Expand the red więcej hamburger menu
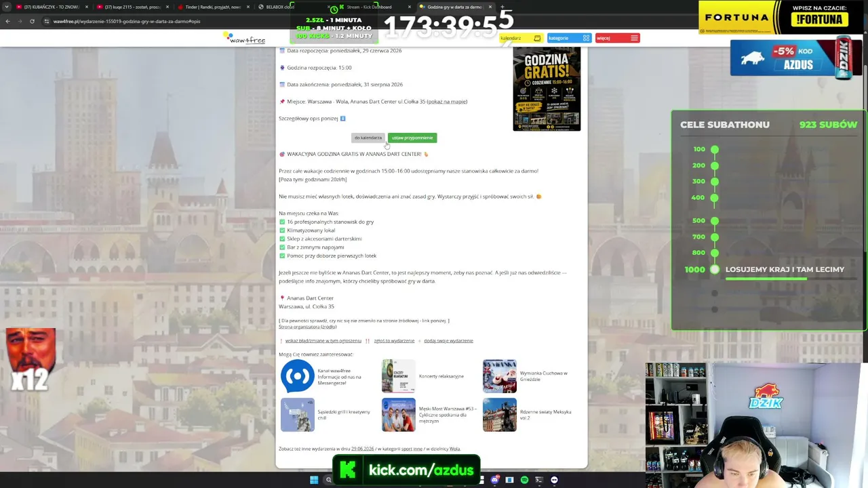 point(617,38)
